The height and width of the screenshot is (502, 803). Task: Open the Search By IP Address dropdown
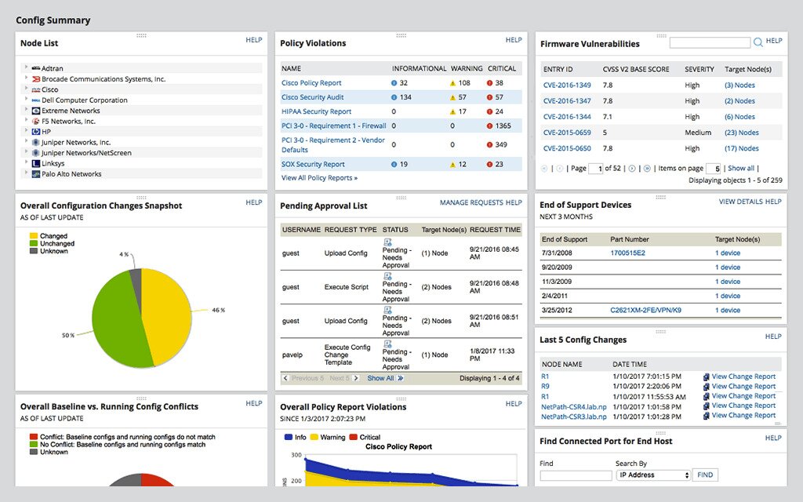tap(652, 475)
